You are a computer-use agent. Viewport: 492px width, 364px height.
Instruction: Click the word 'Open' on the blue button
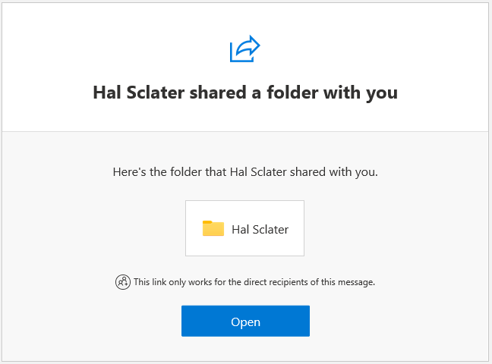coord(246,322)
